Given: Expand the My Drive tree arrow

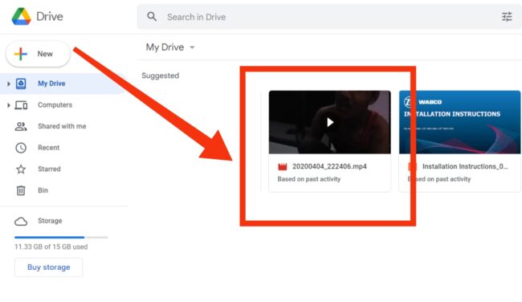Looking at the screenshot, I should tap(9, 84).
